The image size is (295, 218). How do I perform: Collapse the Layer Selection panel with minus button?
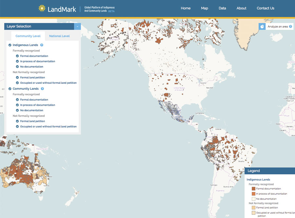pyautogui.click(x=77, y=27)
